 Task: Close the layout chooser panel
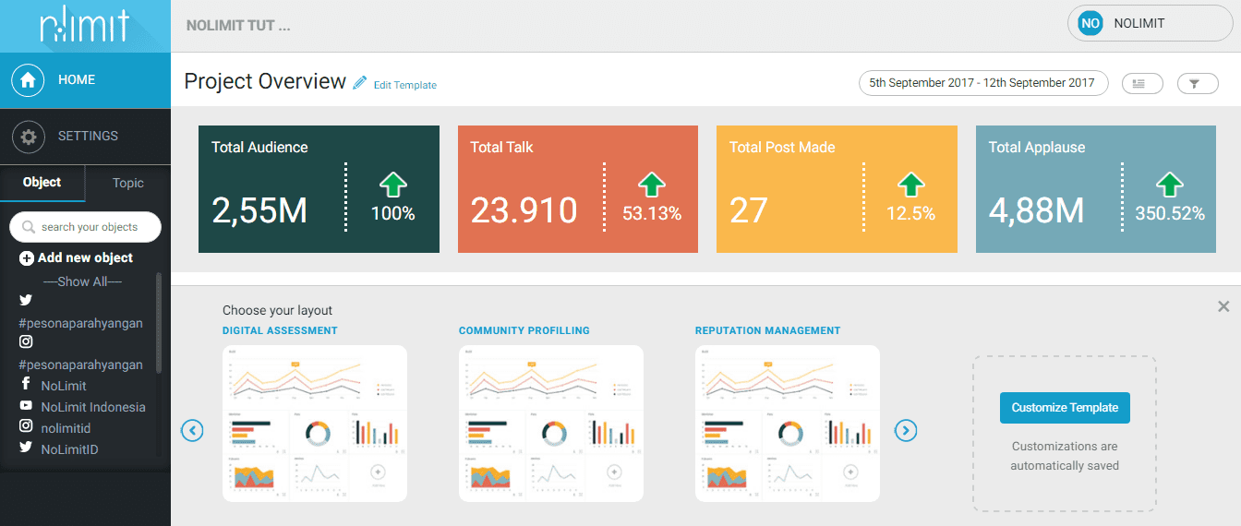(x=1223, y=306)
